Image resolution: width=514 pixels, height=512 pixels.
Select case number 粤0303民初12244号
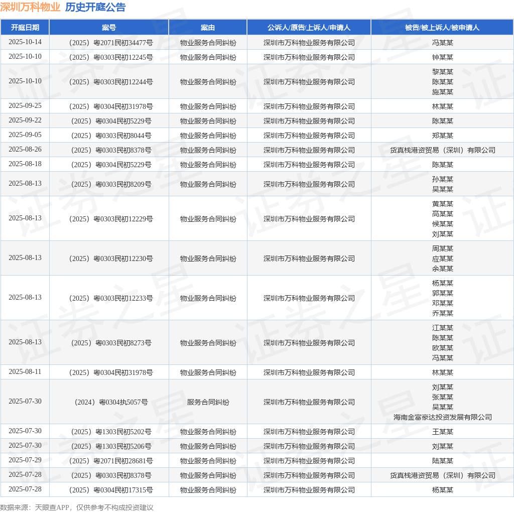[111, 82]
